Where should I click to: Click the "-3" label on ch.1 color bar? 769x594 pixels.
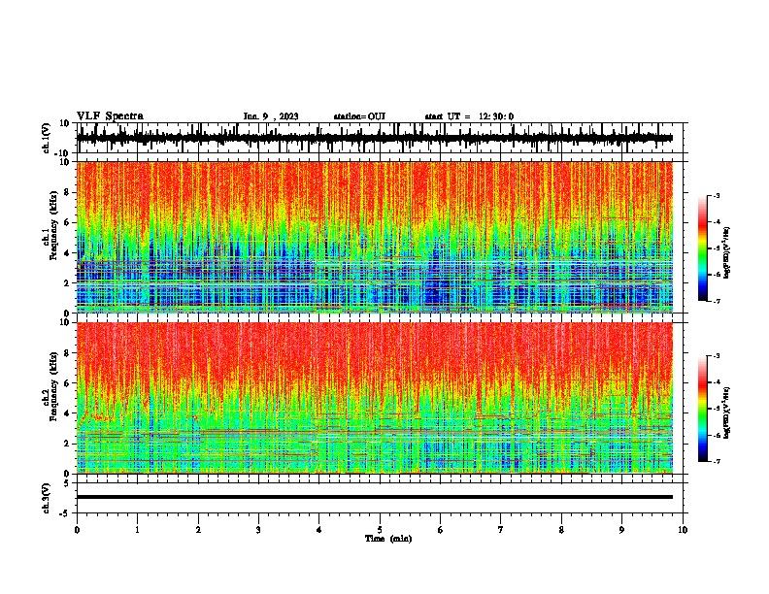pyautogui.click(x=717, y=196)
